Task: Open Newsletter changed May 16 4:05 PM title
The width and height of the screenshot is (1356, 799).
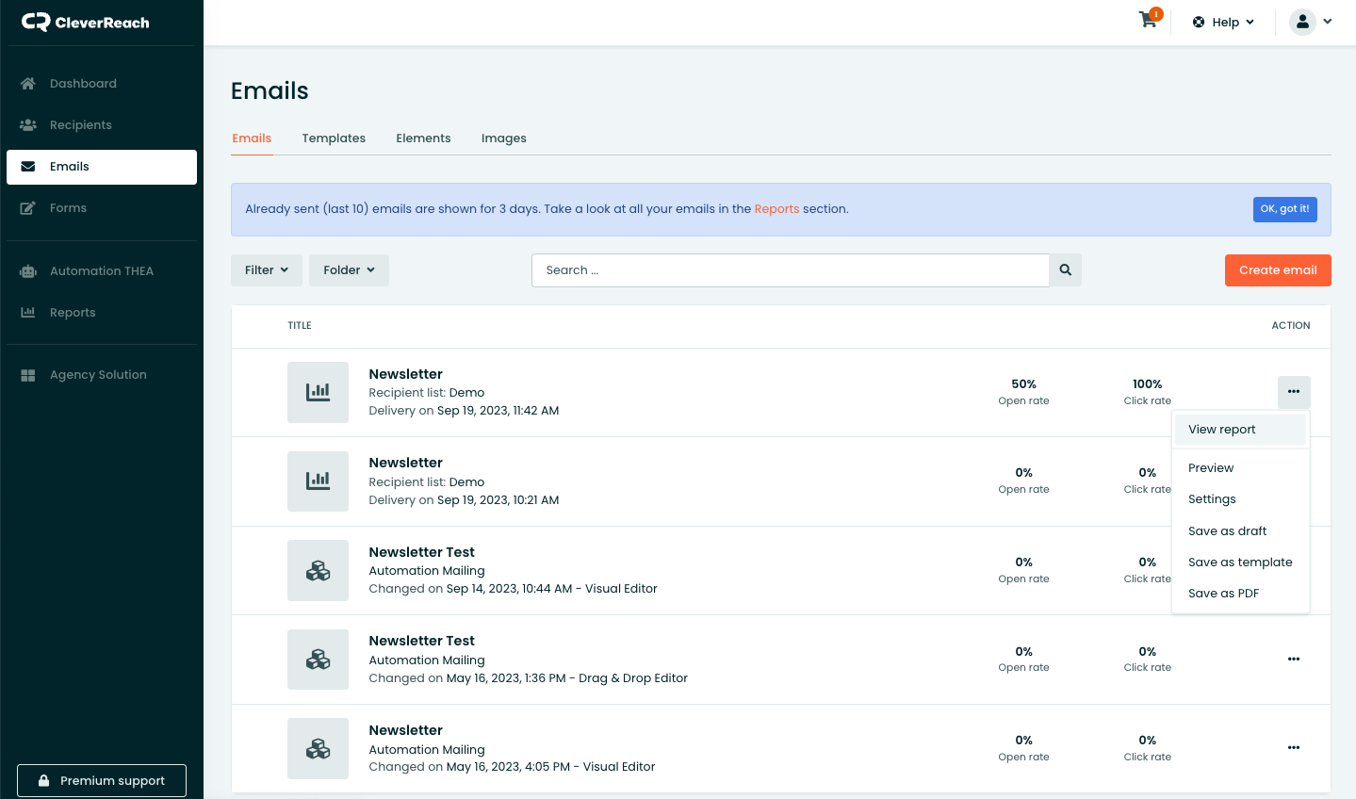Action: (405, 730)
